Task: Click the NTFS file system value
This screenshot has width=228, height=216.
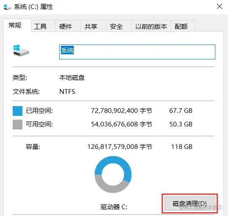Action: [67, 92]
